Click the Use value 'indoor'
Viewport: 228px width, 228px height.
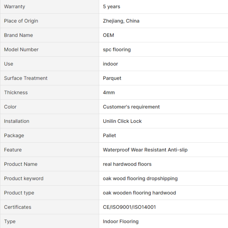click(110, 64)
